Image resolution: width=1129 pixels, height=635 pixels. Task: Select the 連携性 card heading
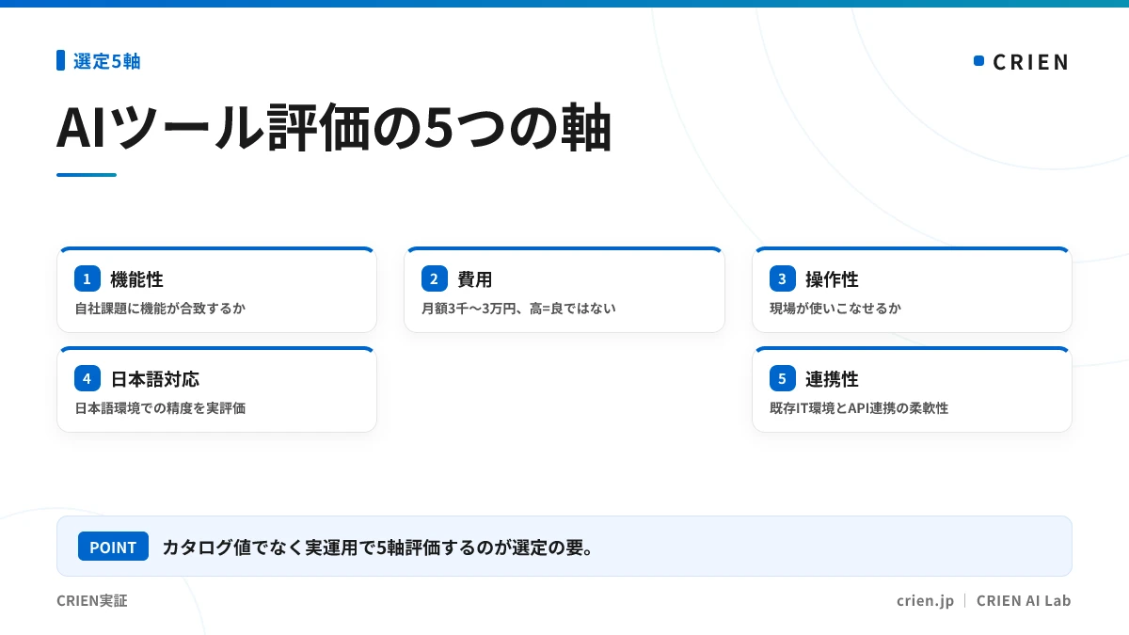click(x=832, y=379)
